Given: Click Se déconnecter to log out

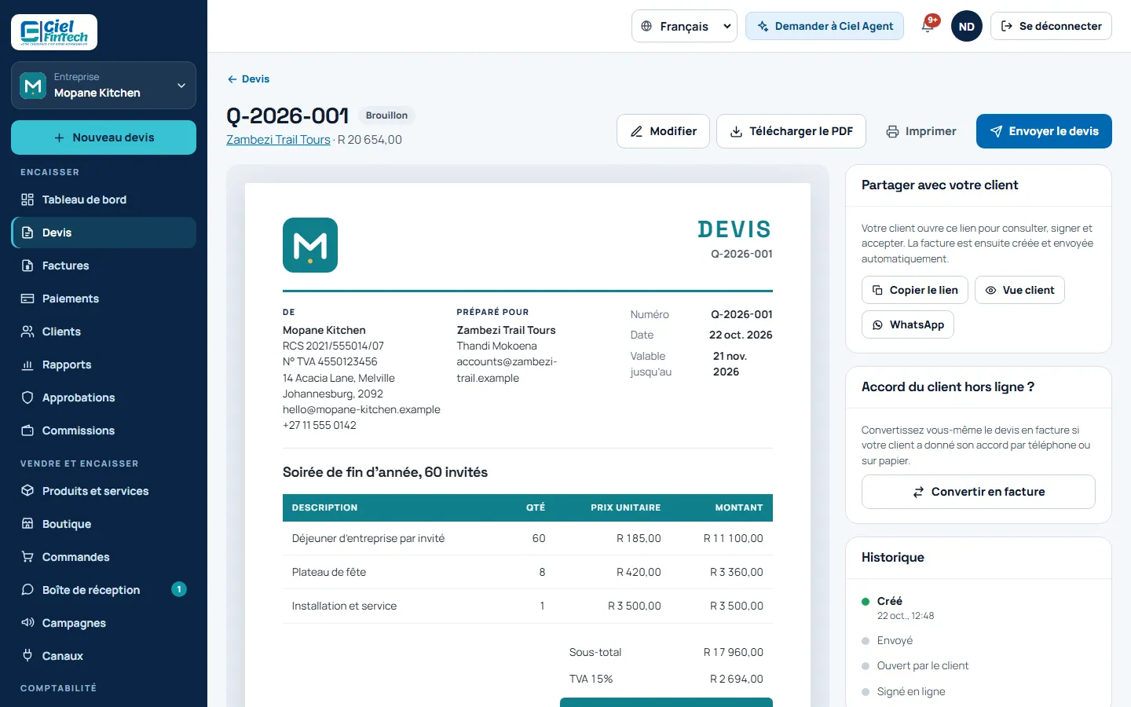Looking at the screenshot, I should (1051, 26).
